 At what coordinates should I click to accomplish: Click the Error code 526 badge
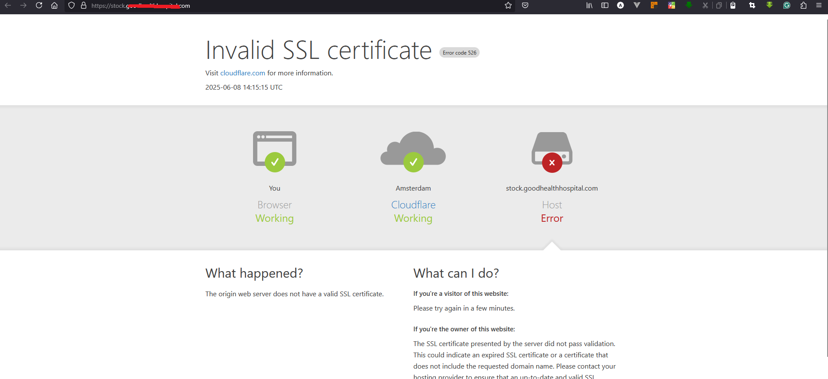click(459, 52)
